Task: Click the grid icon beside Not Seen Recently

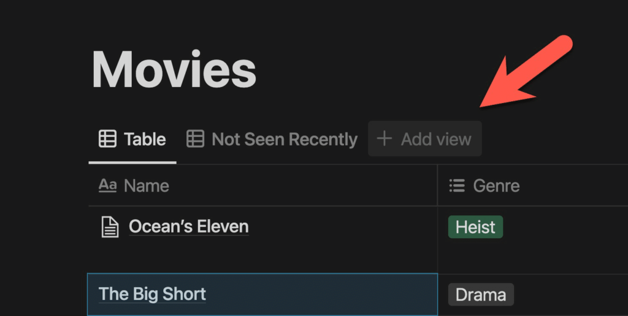Action: click(x=195, y=139)
